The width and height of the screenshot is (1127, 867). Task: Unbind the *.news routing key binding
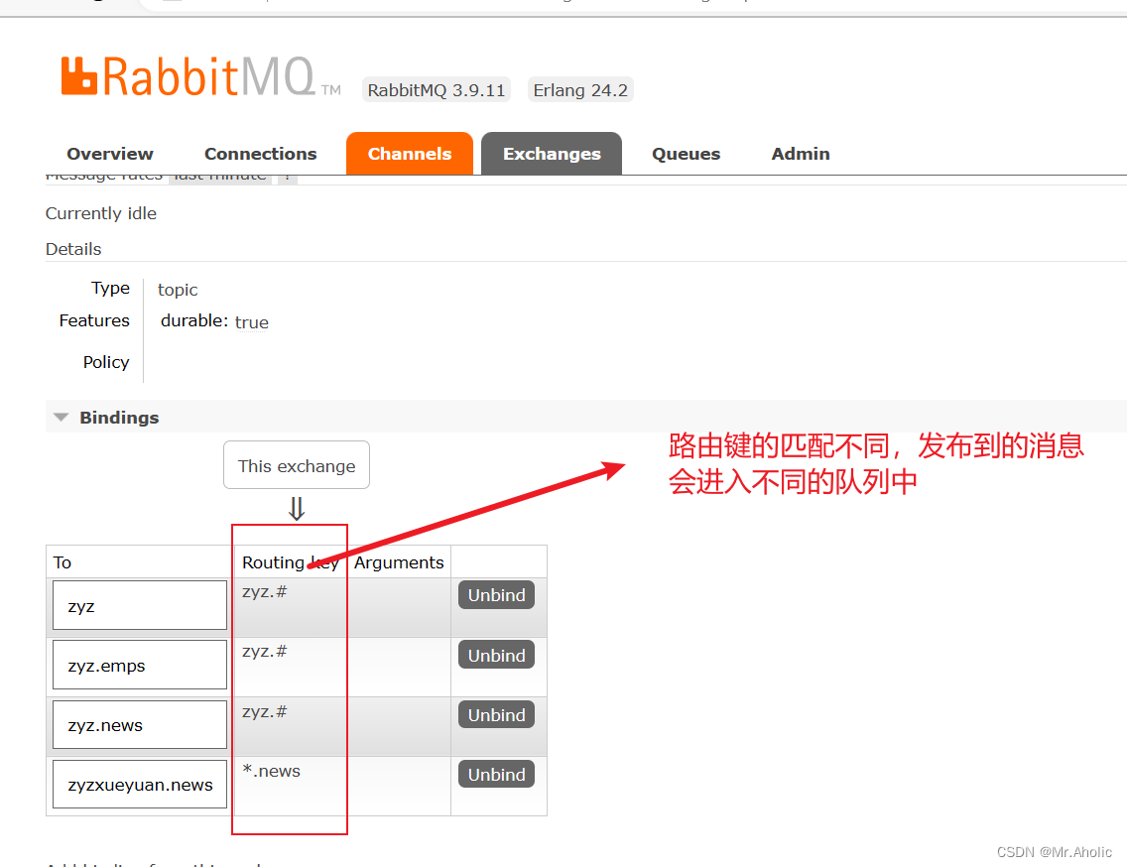point(496,774)
